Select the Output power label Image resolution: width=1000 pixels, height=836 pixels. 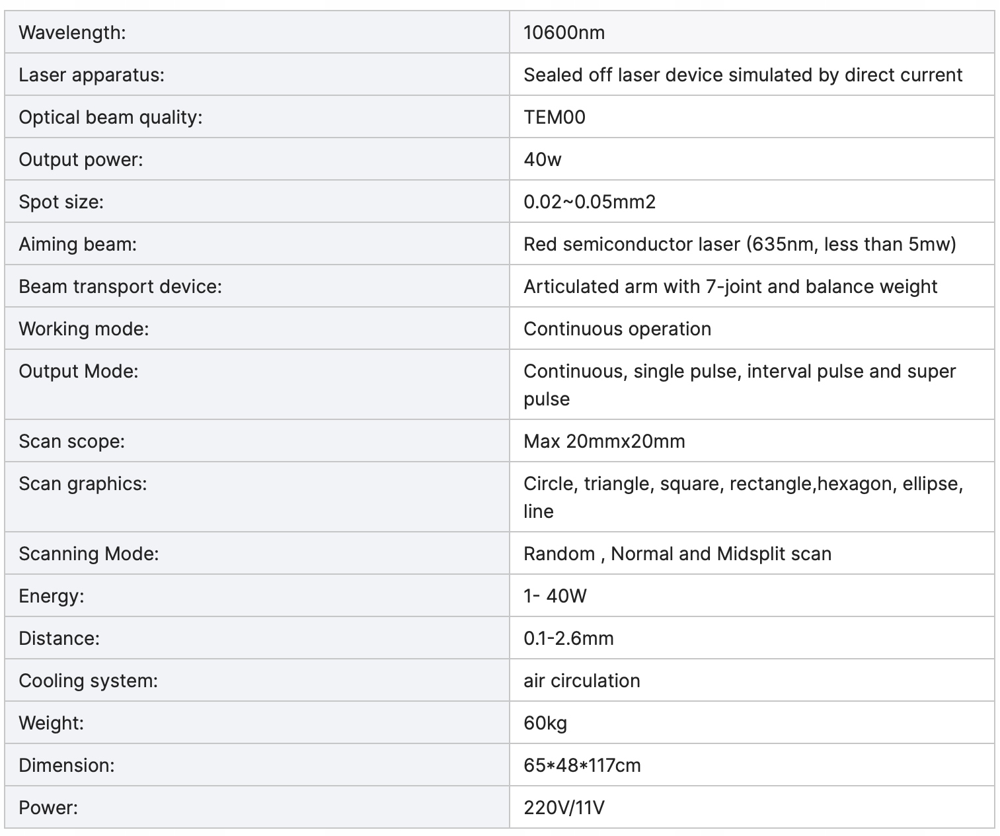(81, 159)
